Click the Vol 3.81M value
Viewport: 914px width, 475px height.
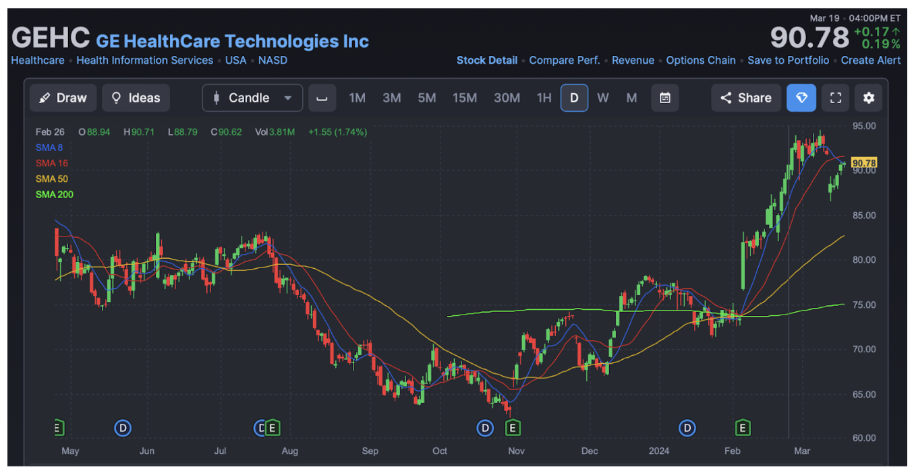(275, 132)
